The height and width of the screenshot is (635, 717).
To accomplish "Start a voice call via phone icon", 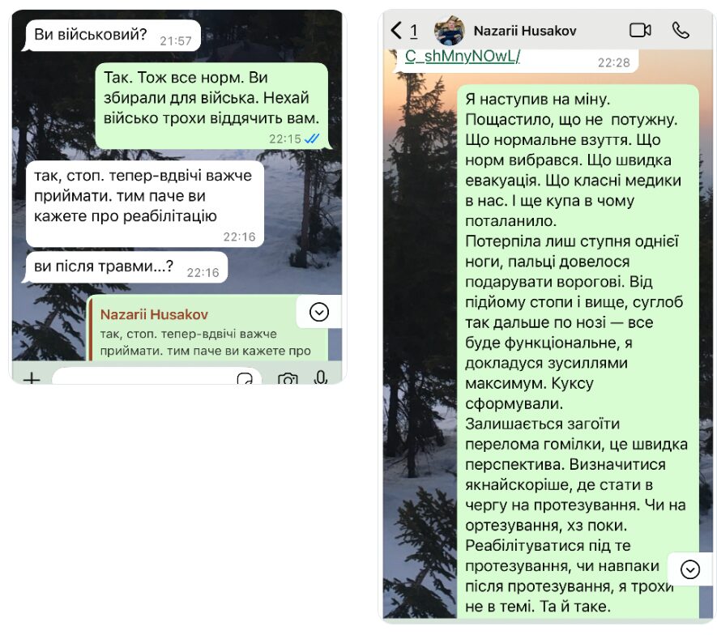I will click(x=681, y=31).
